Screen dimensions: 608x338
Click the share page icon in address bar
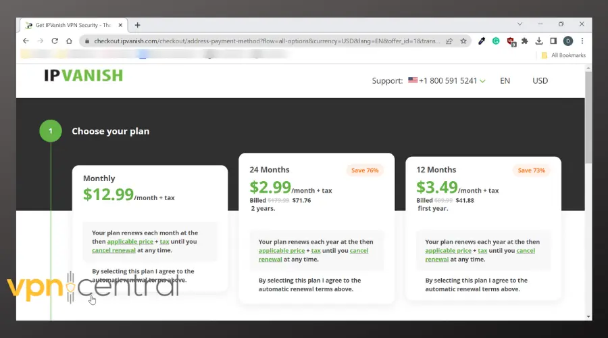449,41
